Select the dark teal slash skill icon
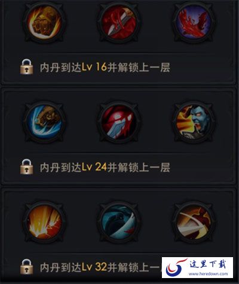 click(119, 222)
